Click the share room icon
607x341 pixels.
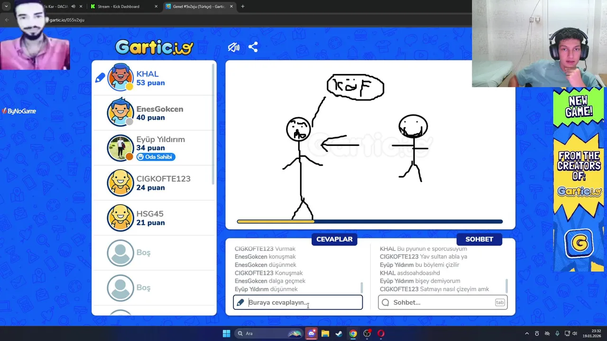pyautogui.click(x=253, y=47)
